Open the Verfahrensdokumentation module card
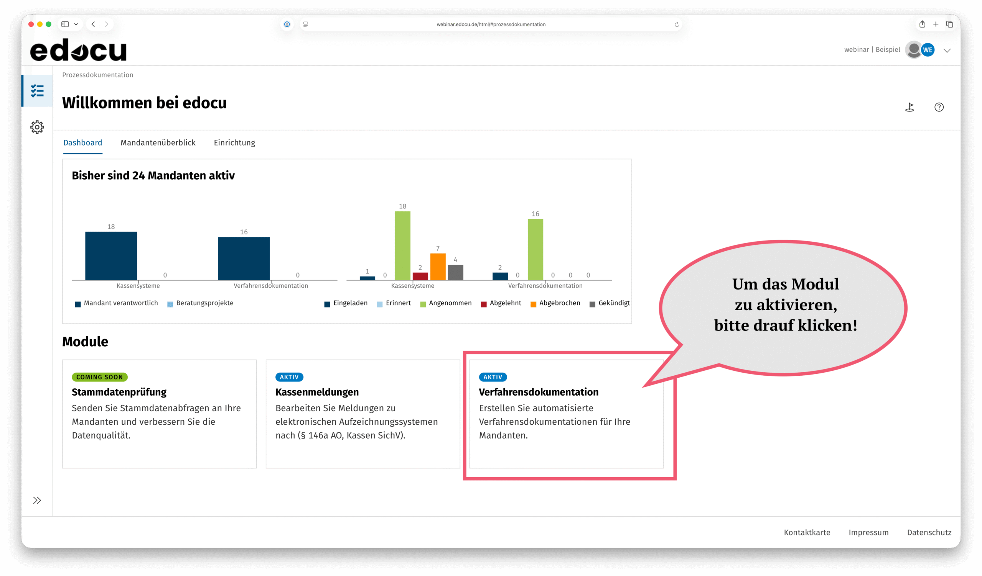 pyautogui.click(x=566, y=413)
